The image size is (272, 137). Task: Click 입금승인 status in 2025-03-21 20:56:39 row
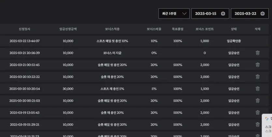pos(234,53)
